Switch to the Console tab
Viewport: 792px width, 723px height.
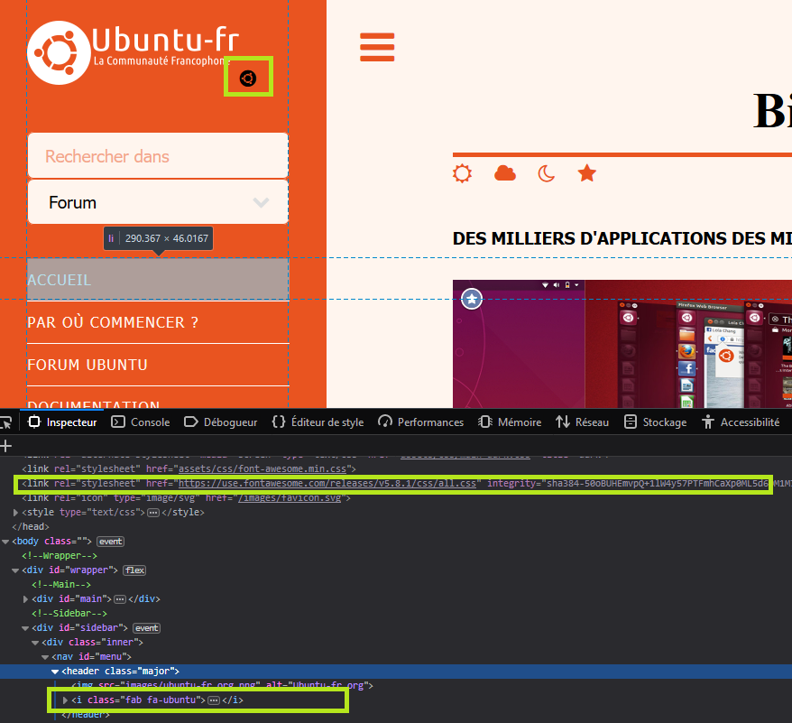pyautogui.click(x=141, y=422)
